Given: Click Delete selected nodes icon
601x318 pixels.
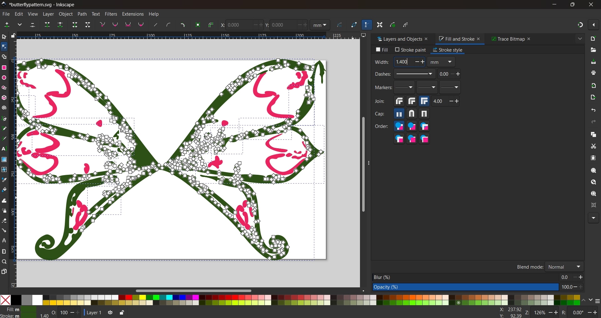Looking at the screenshot, I should (33, 25).
